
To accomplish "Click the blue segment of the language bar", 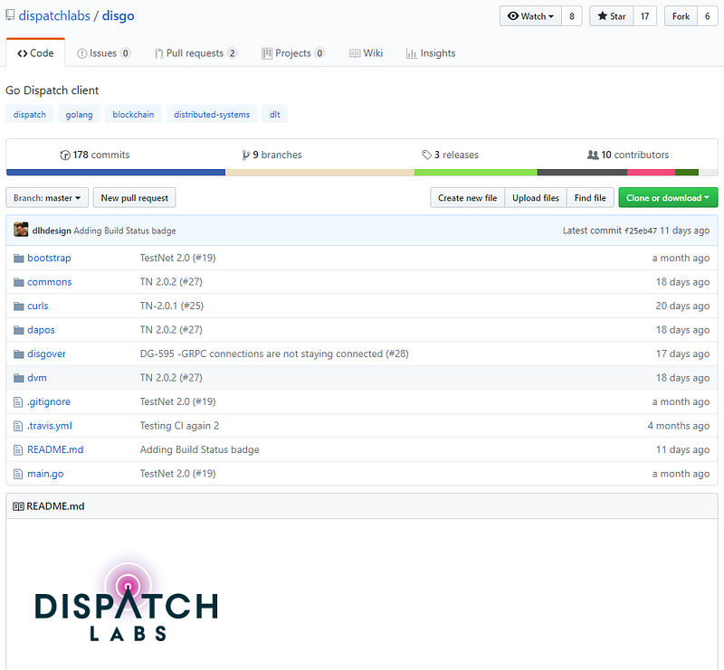I will click(116, 173).
